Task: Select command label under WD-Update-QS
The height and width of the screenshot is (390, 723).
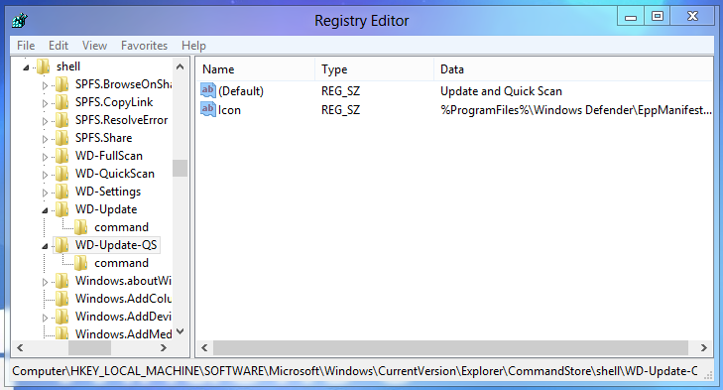Action: [x=121, y=263]
